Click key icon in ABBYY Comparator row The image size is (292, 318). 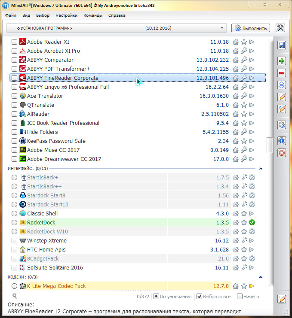244,60
